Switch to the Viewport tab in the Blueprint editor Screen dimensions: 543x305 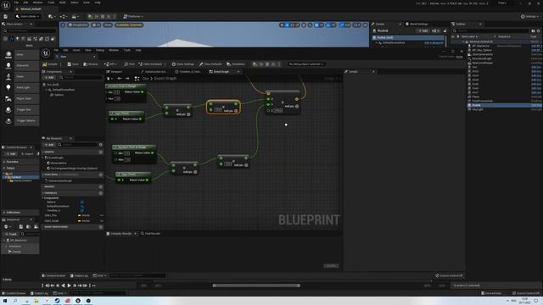click(x=115, y=71)
